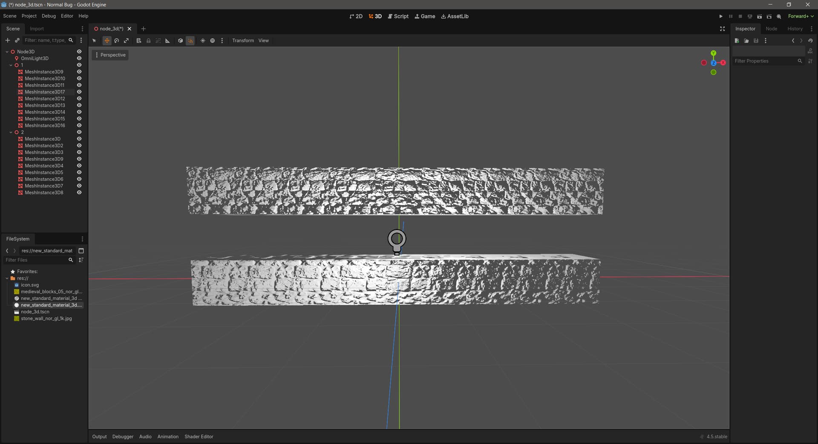The width and height of the screenshot is (818, 444).
Task: Hide the OmniLight3D node
Action: (x=79, y=58)
